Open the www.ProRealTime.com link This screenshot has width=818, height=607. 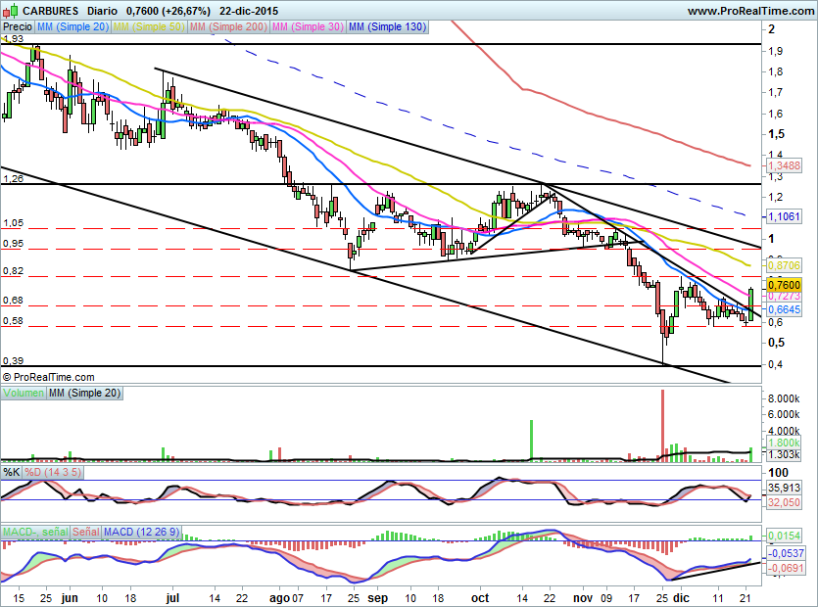(x=749, y=10)
